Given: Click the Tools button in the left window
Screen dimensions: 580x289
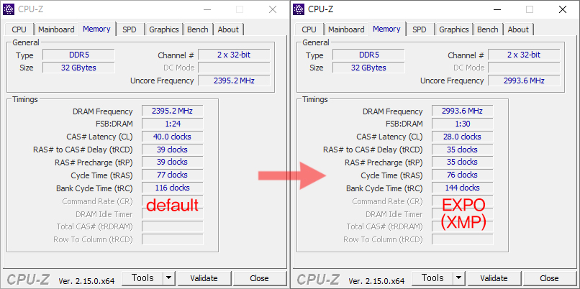Looking at the screenshot, I should 142,278.
